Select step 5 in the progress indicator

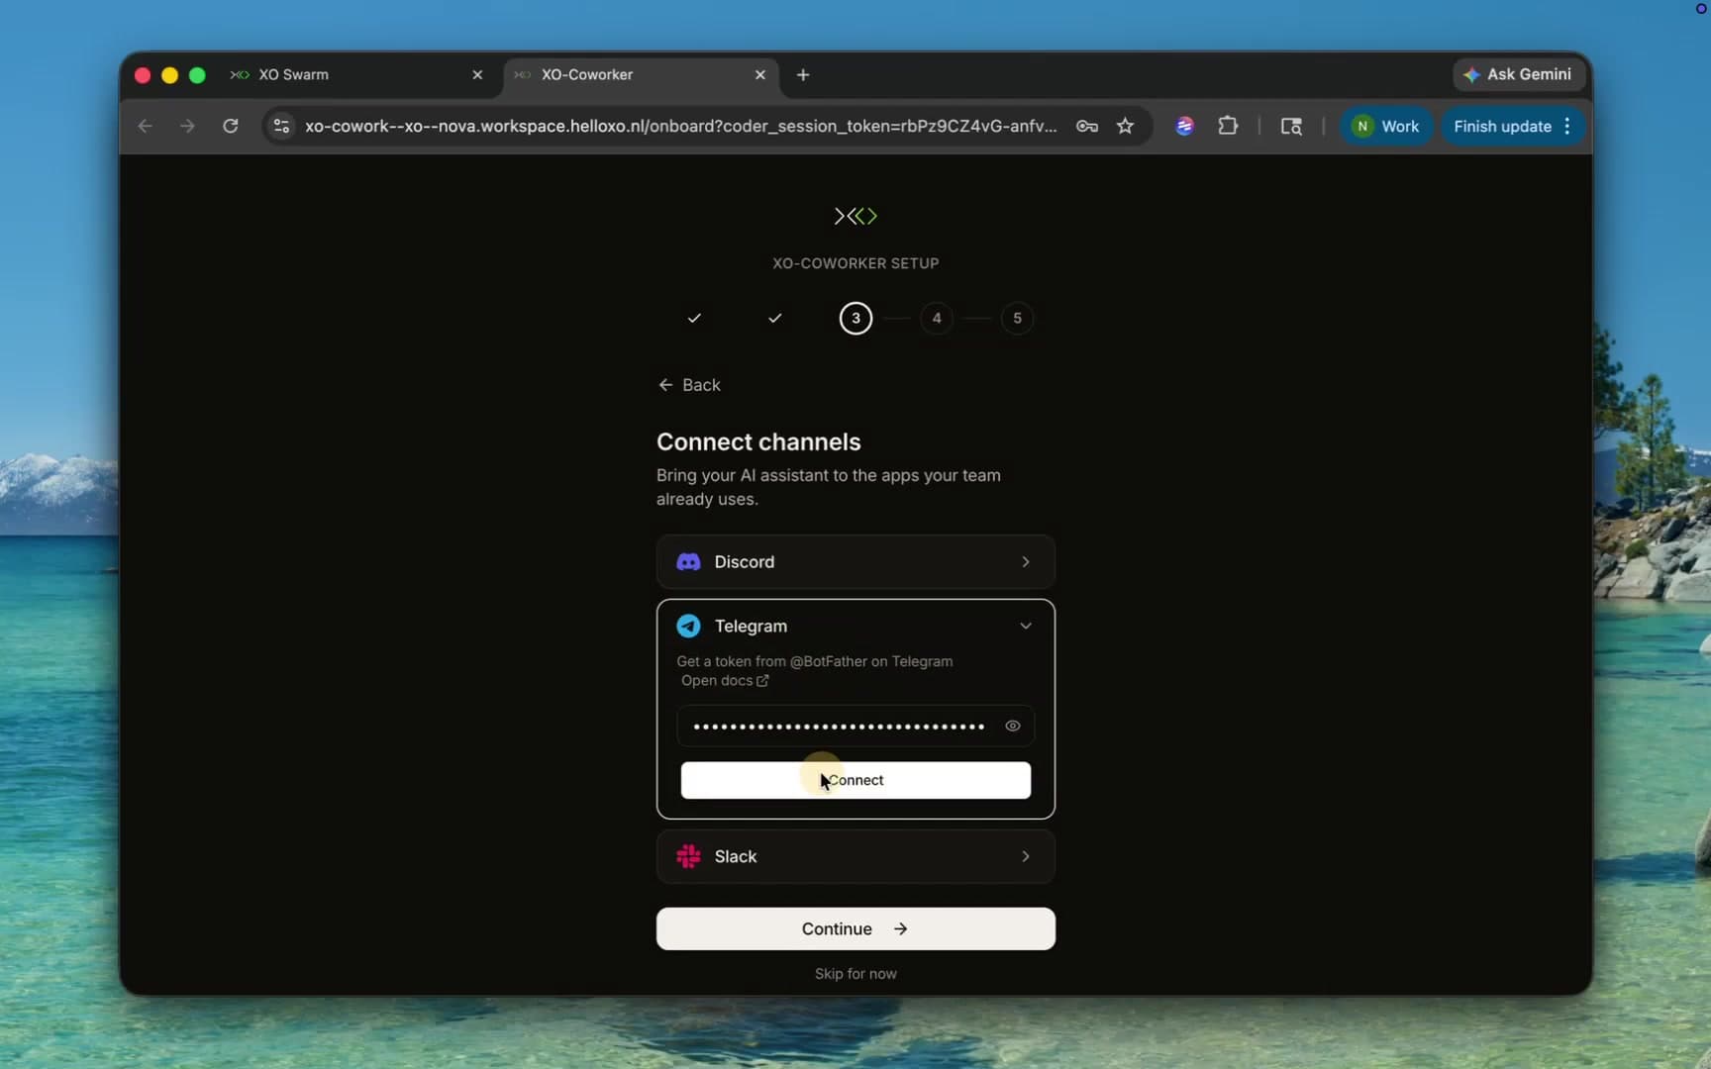click(x=1017, y=318)
